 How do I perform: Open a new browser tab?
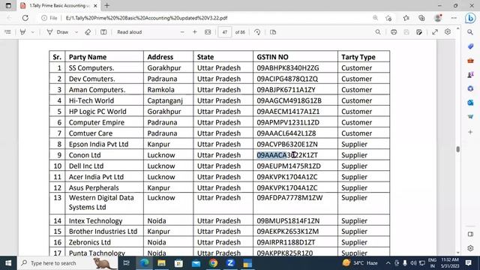pos(106,5)
